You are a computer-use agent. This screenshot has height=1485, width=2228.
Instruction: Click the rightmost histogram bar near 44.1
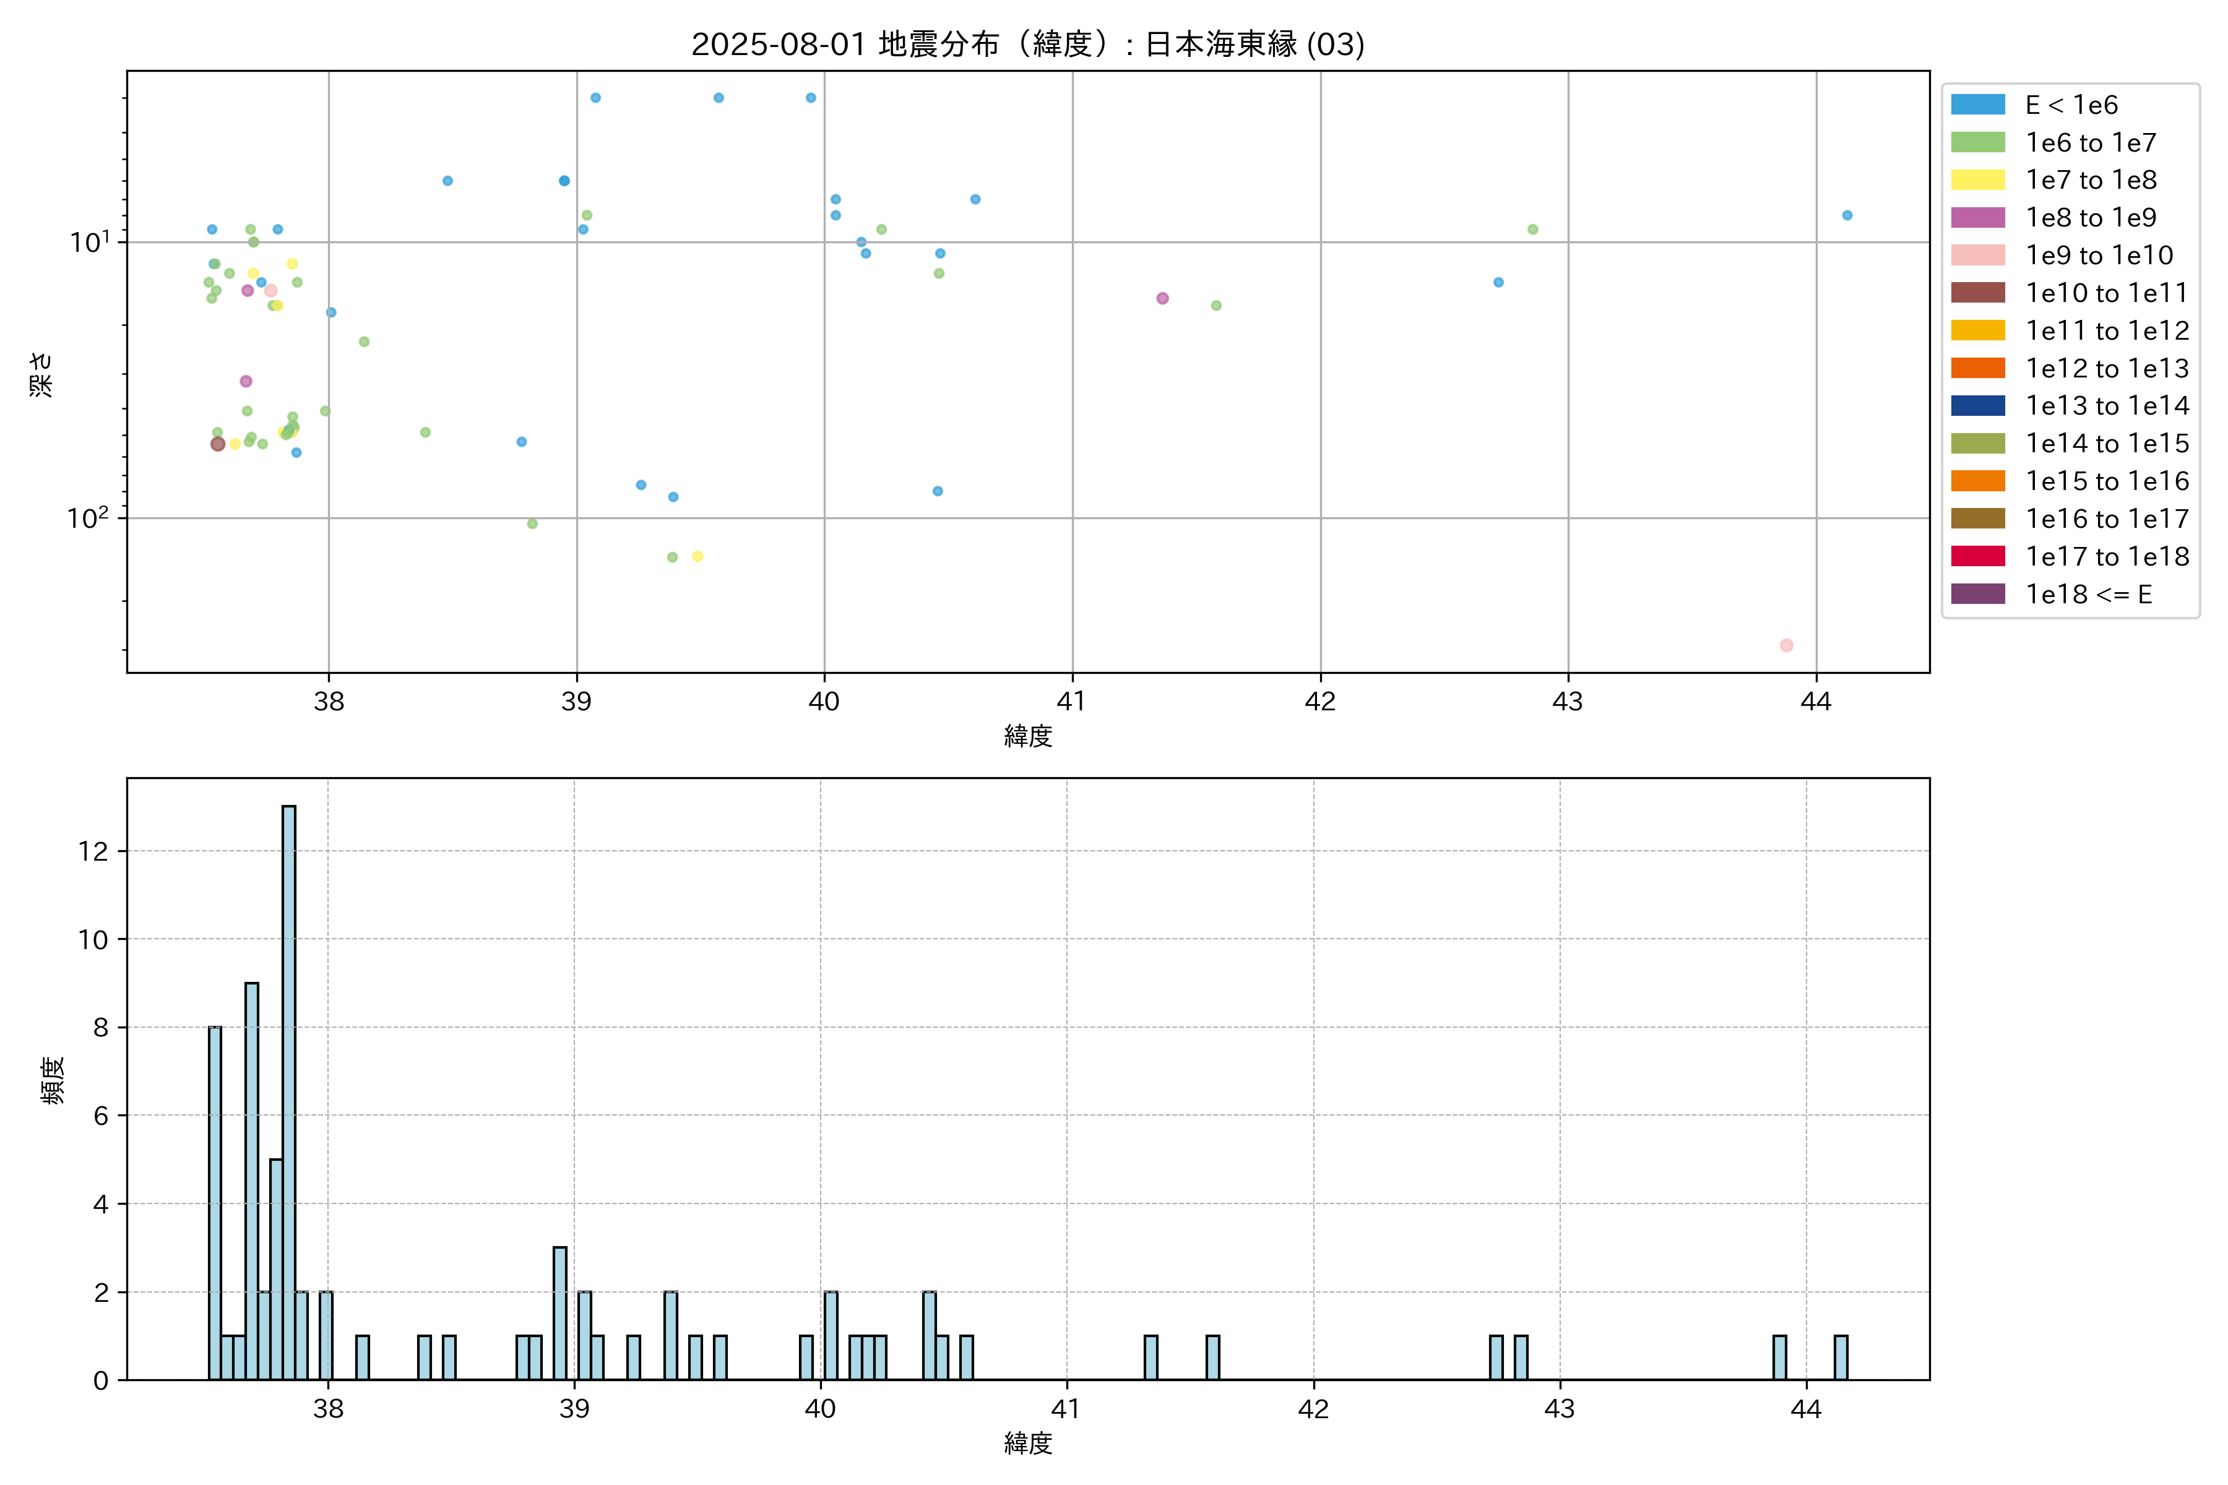point(1841,1357)
